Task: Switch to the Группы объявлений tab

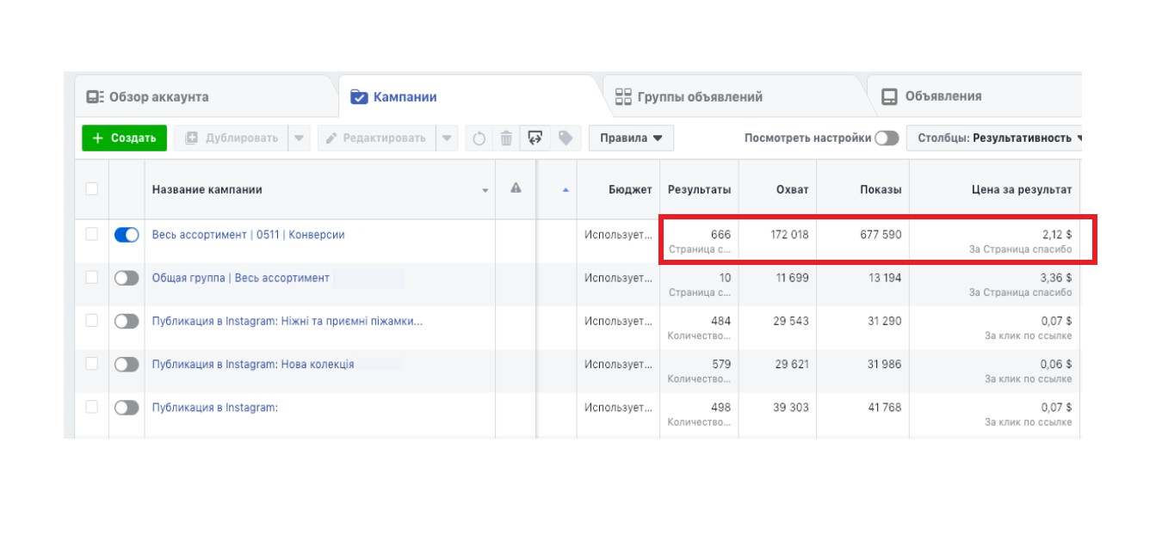Action: coord(699,96)
